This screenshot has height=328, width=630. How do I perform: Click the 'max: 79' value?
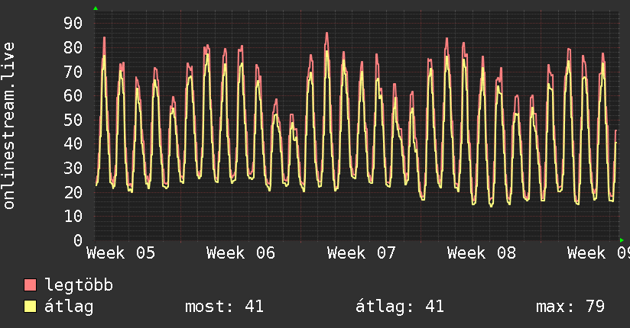(570, 307)
